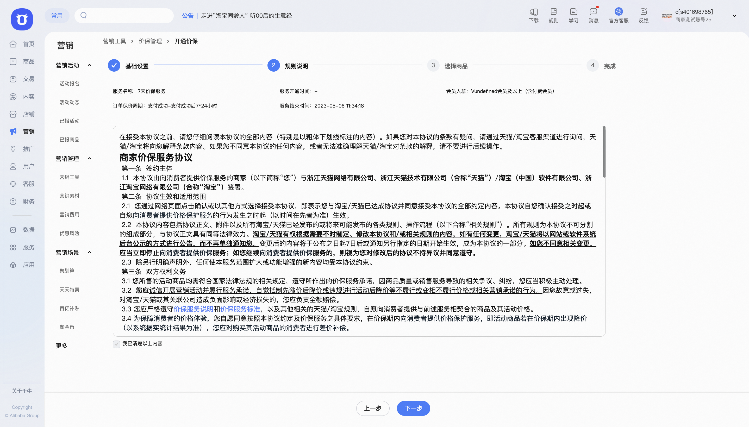Image resolution: width=749 pixels, height=427 pixels.
Task: Collapse the 营销活动 section
Action: click(x=89, y=65)
